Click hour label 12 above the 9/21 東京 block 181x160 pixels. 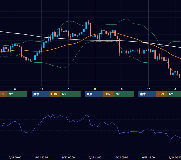click(42, 89)
